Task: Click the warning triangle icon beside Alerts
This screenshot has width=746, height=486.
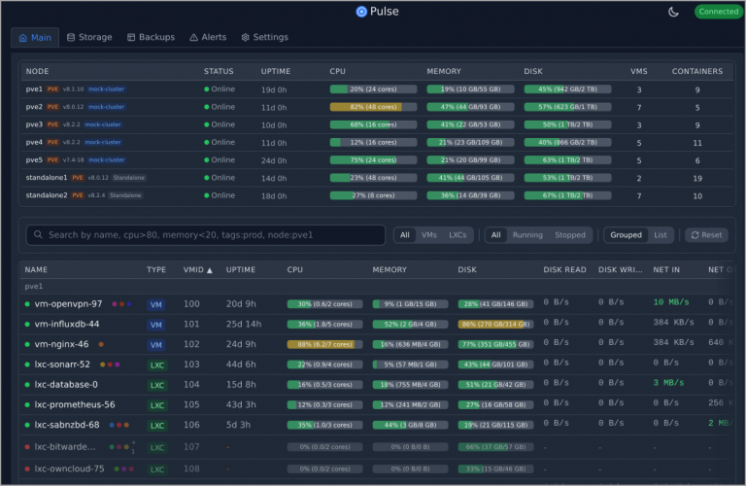Action: click(x=193, y=37)
